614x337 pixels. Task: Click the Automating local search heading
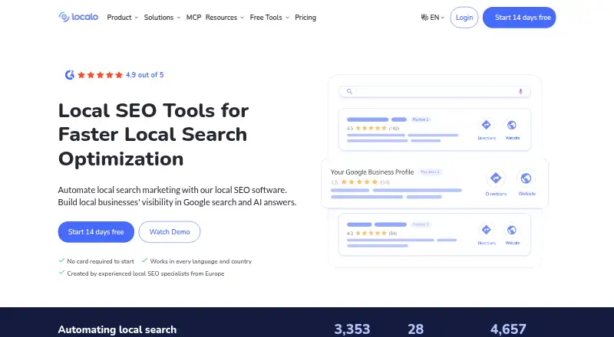[x=117, y=329]
